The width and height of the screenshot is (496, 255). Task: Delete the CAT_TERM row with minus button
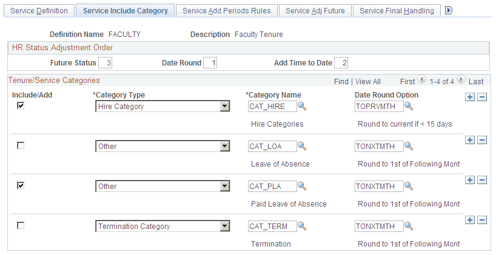tap(482, 220)
